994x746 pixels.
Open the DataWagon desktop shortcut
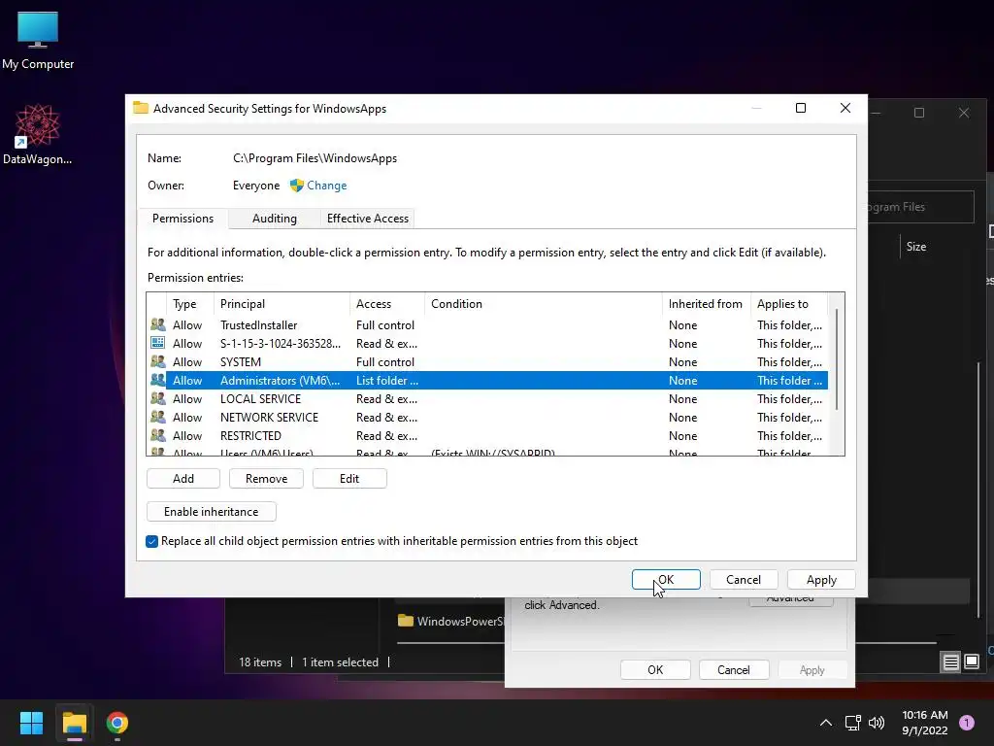[x=38, y=134]
